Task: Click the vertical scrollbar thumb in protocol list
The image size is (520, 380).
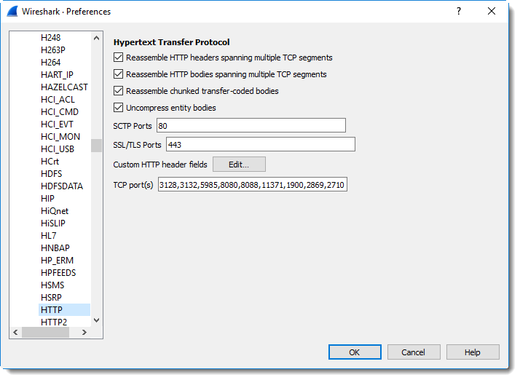Action: tap(97, 146)
